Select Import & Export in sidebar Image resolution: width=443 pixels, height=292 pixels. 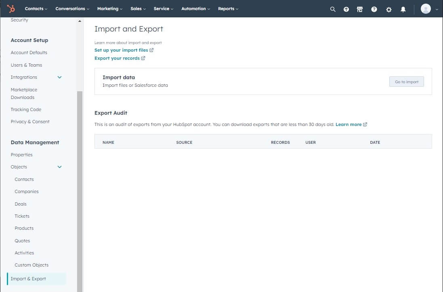pos(37,279)
